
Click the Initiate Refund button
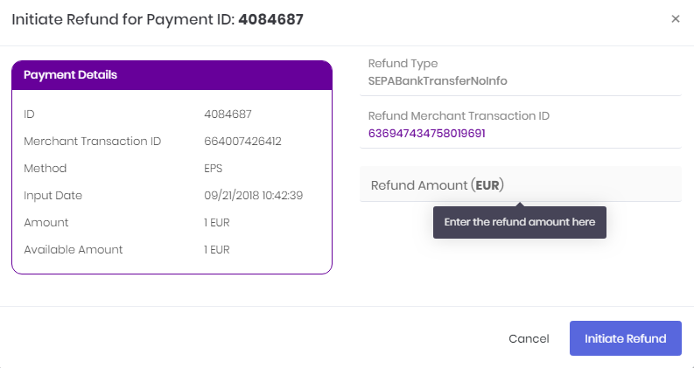[626, 338]
